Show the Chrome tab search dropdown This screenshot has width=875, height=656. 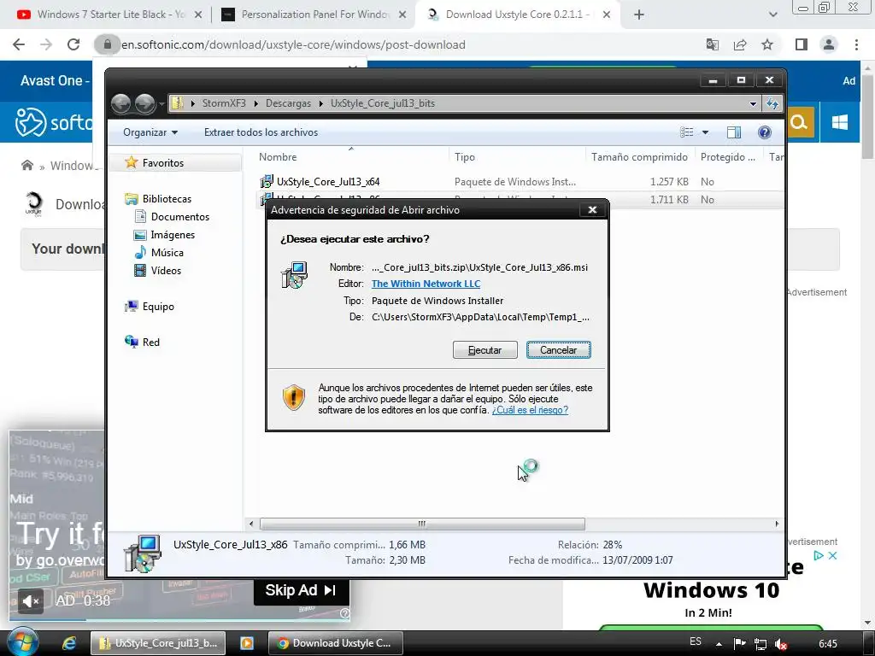click(772, 15)
